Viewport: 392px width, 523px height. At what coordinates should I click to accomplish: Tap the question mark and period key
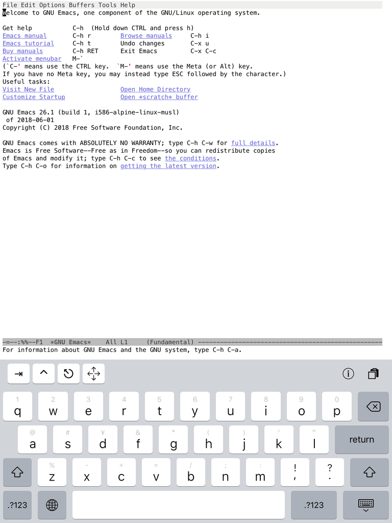coord(330,472)
